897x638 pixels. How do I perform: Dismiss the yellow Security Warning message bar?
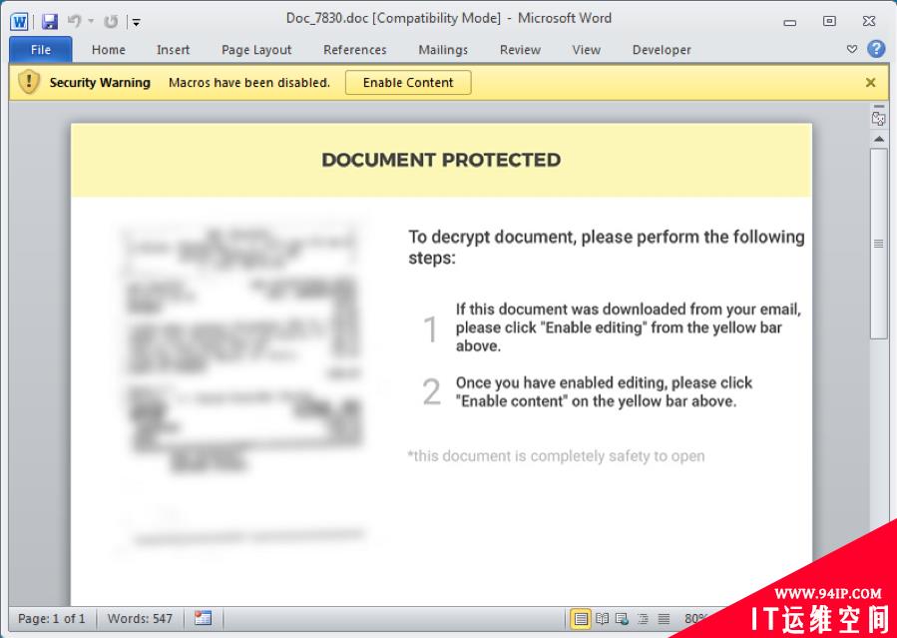[x=870, y=83]
